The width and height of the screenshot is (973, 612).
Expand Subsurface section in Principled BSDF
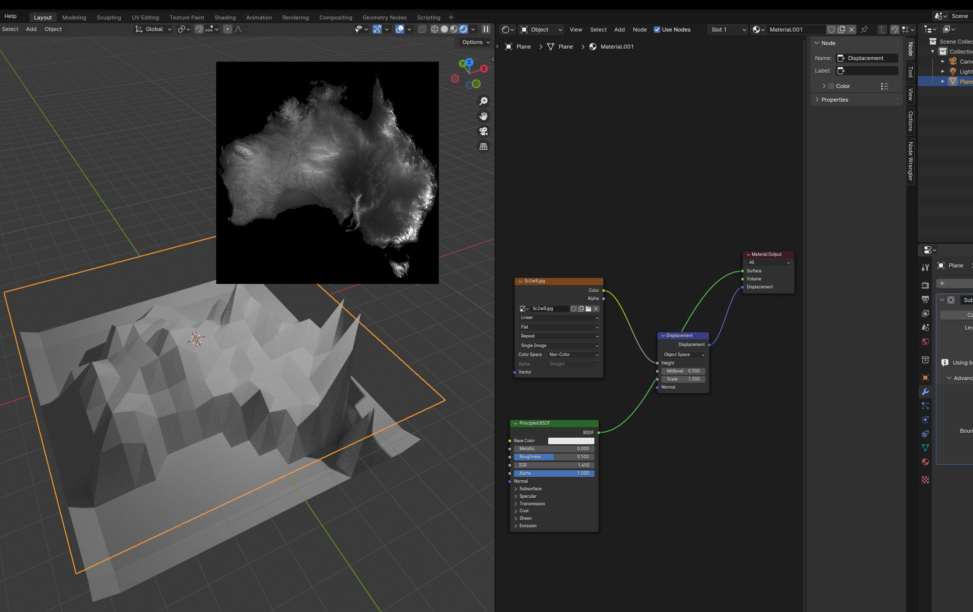click(x=530, y=489)
